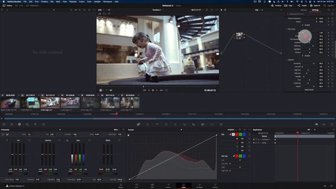Switch to the OpenFX Library tab
Viewport: 336px width, 189px height.
303,10
